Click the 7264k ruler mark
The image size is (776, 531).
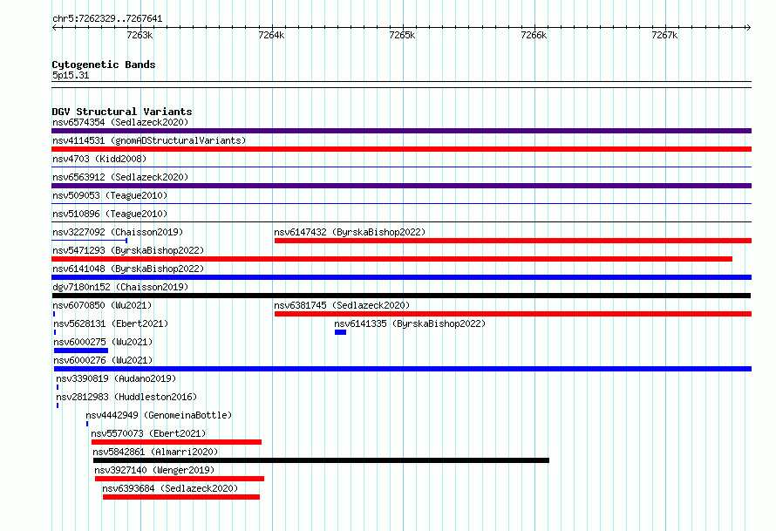click(x=272, y=35)
